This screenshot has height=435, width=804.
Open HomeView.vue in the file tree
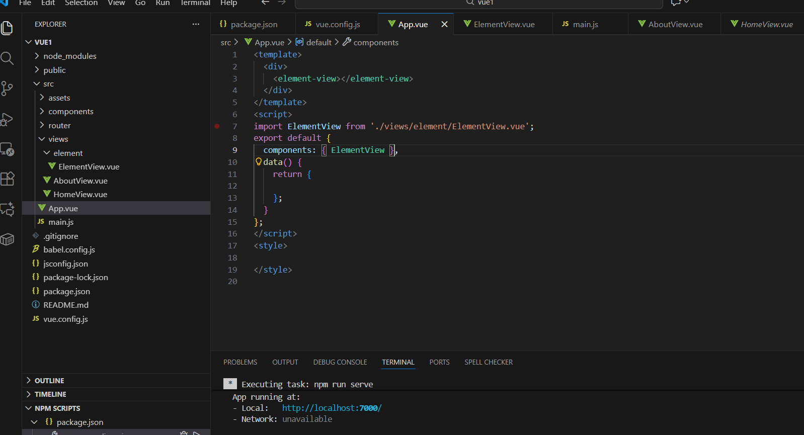(x=81, y=194)
